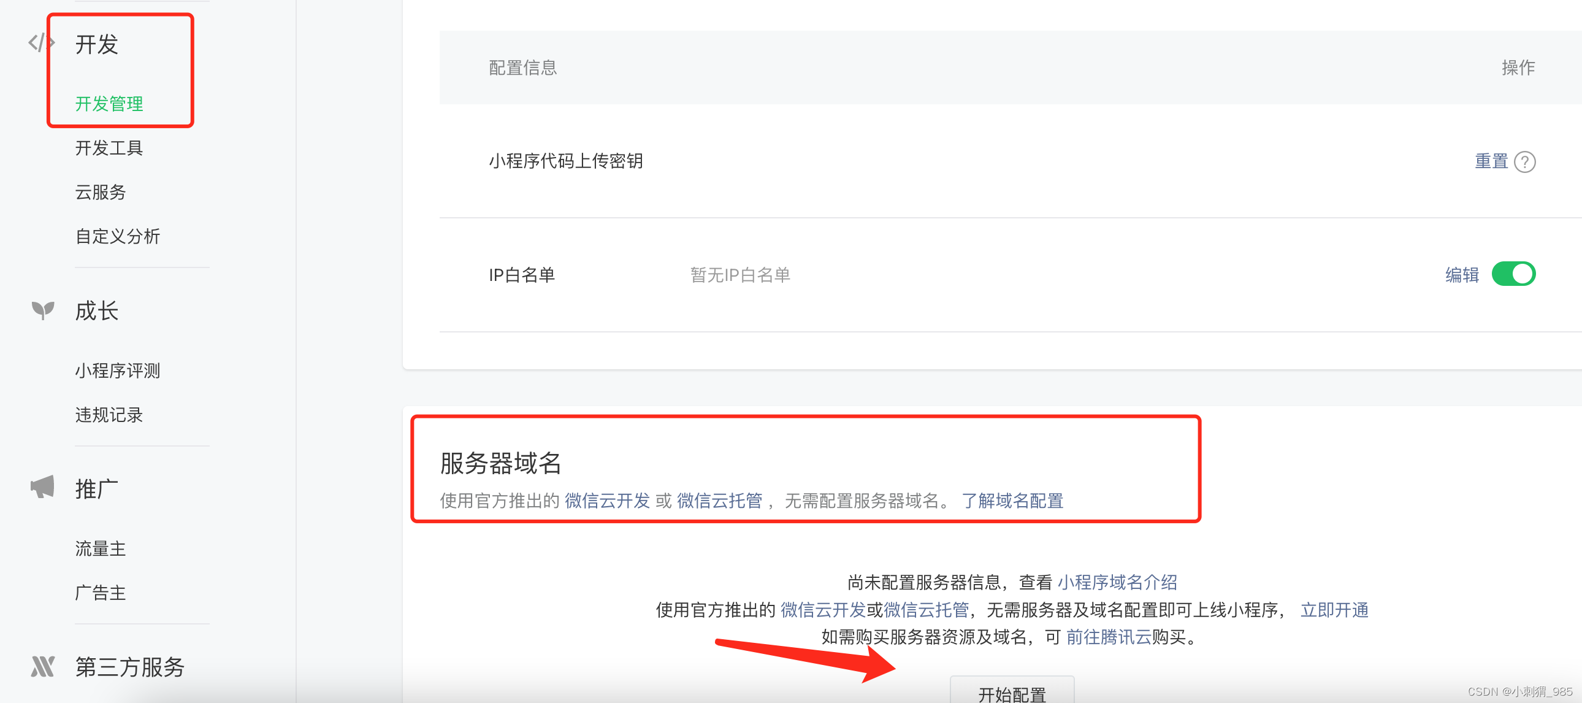1582x703 pixels.
Task: Click the 开发 section heading
Action: click(x=97, y=44)
